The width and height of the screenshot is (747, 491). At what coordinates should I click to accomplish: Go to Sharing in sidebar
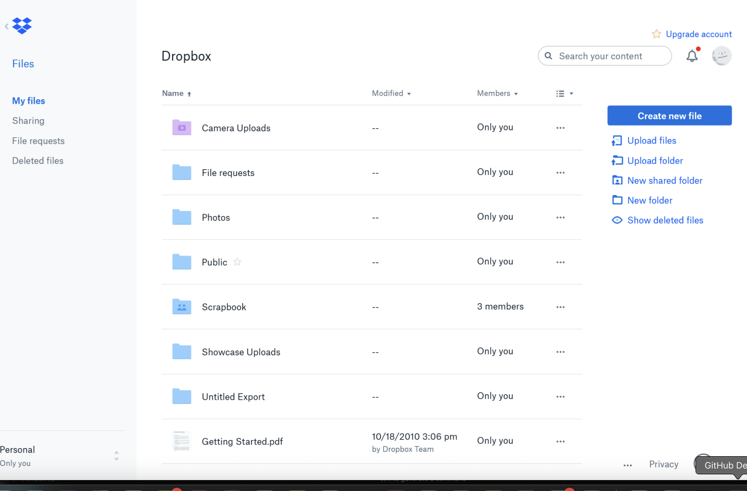coord(28,121)
